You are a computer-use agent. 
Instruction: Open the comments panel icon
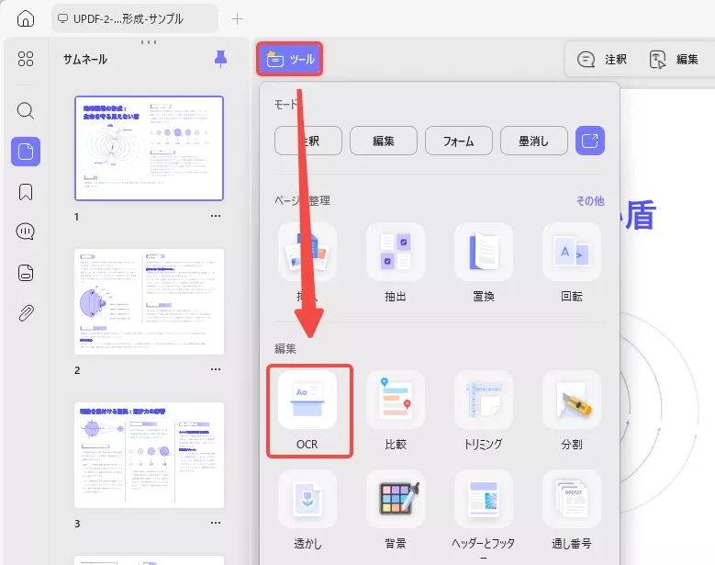point(26,232)
